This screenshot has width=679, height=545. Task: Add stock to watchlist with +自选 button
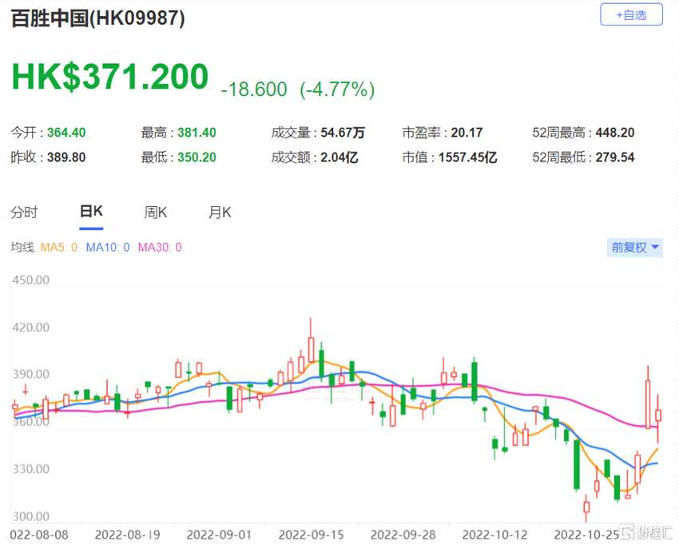point(631,14)
